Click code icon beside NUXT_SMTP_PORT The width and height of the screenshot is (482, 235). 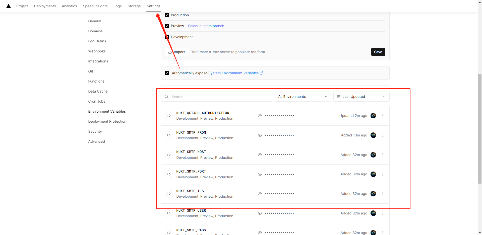169,174
